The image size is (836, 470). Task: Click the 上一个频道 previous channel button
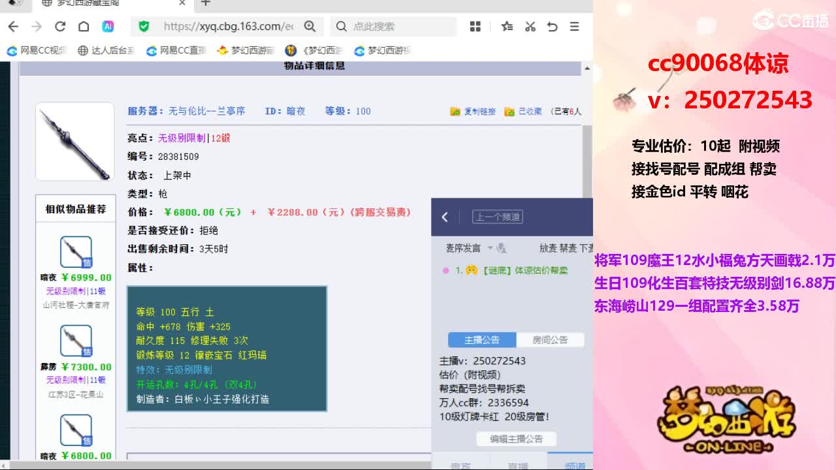coord(498,217)
